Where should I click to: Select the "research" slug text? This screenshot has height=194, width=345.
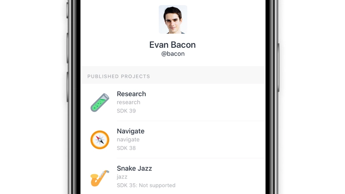point(129,102)
